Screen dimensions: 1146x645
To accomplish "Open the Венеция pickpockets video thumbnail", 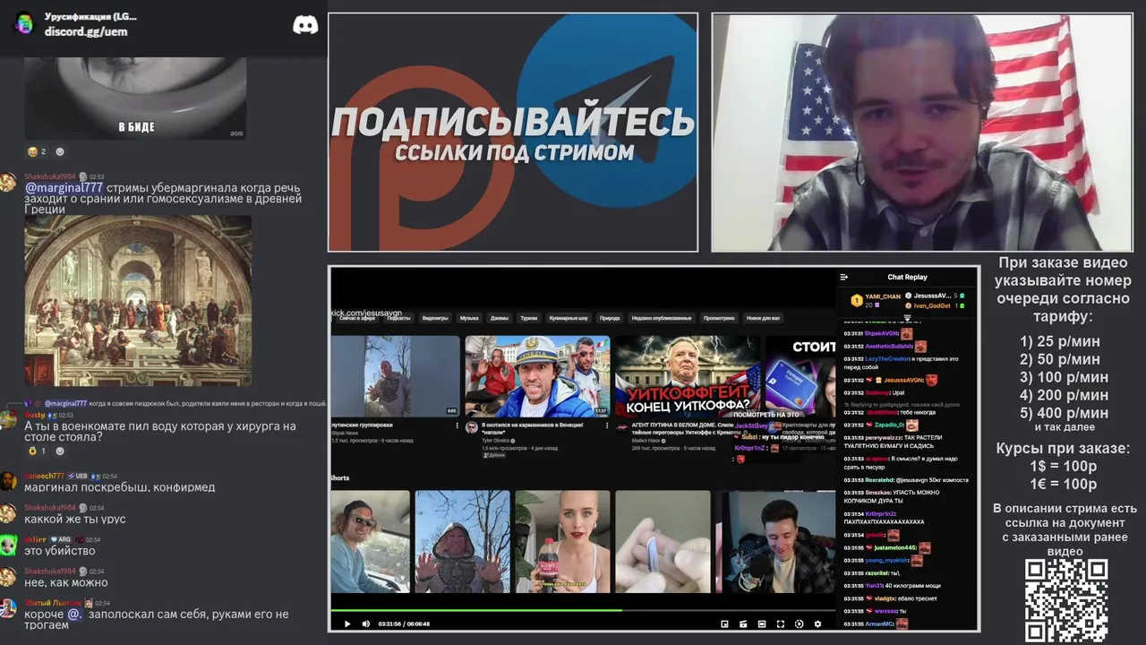I will [537, 376].
